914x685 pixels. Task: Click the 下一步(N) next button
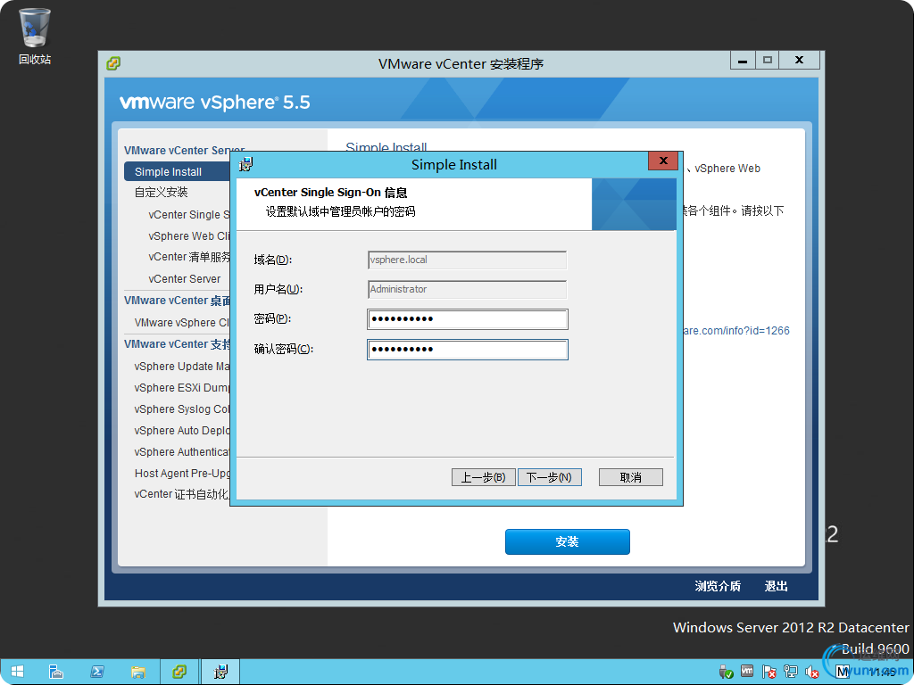coord(549,477)
